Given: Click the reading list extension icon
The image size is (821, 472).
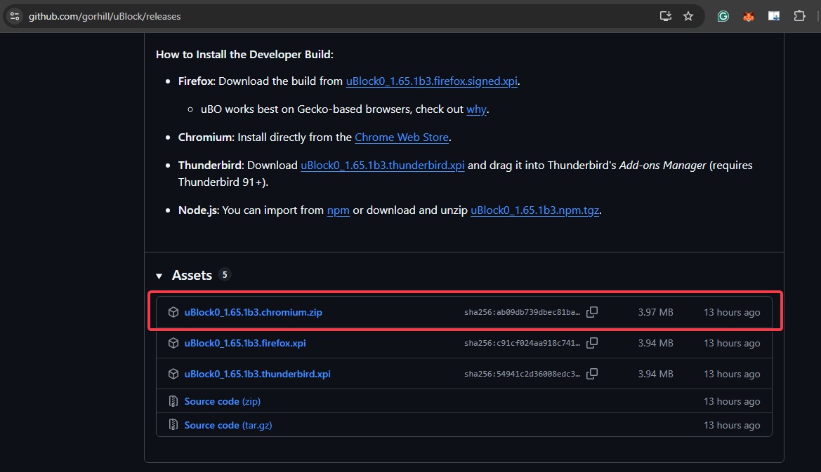Looking at the screenshot, I should pyautogui.click(x=774, y=16).
